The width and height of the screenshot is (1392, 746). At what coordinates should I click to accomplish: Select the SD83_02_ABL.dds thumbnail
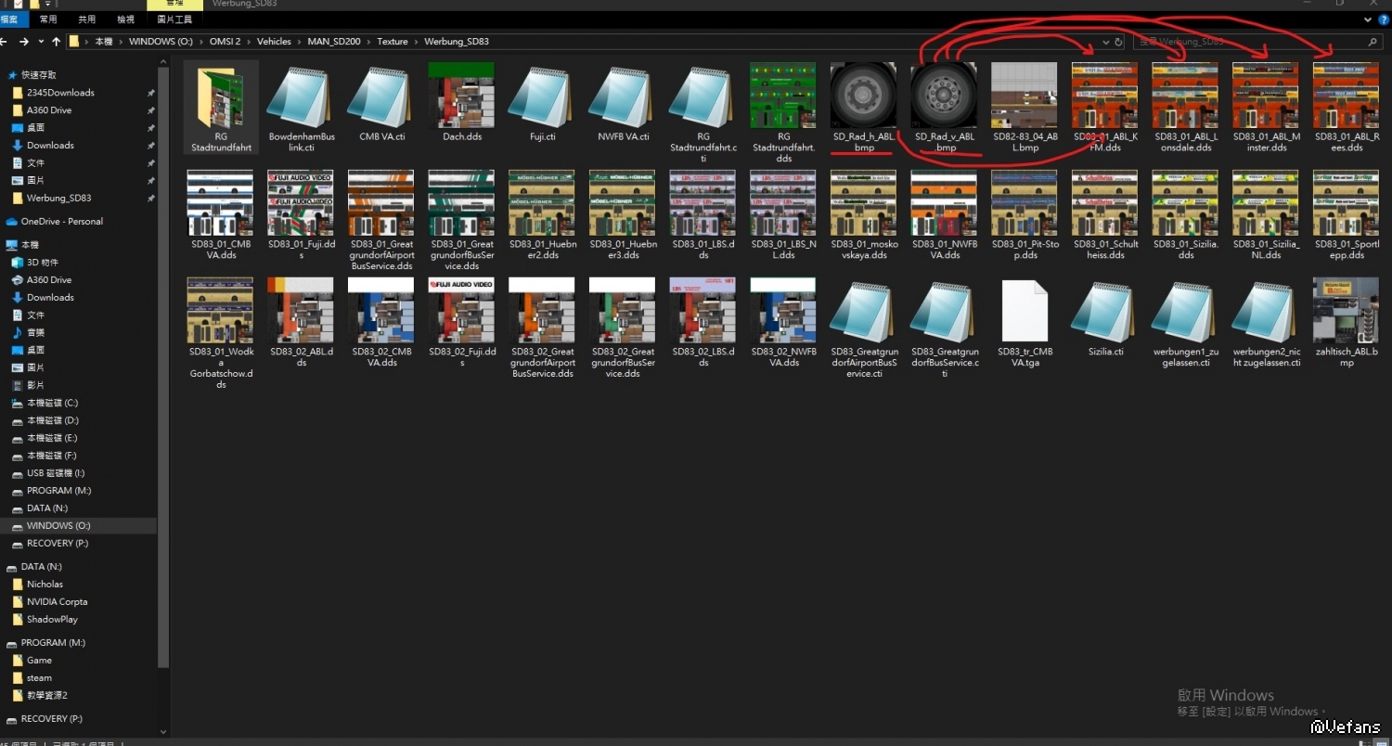(302, 311)
